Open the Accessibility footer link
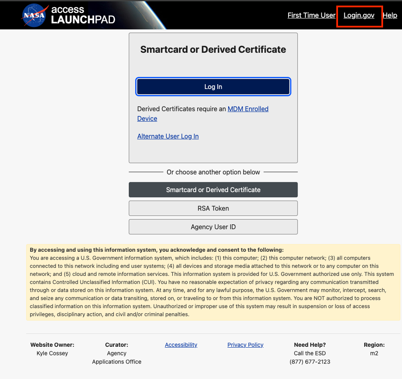Viewport: 402px width, 379px height. tap(181, 345)
